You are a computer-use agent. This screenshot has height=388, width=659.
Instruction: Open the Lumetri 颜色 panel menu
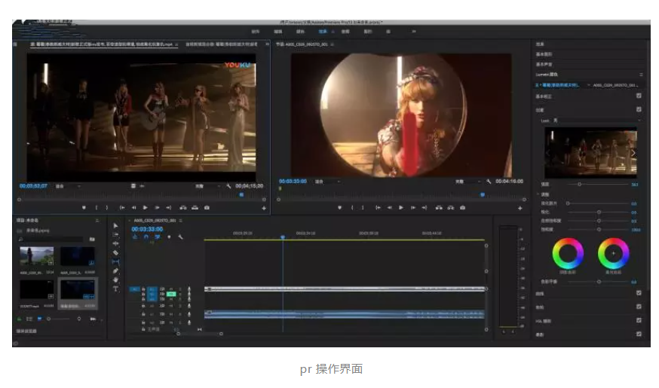641,75
